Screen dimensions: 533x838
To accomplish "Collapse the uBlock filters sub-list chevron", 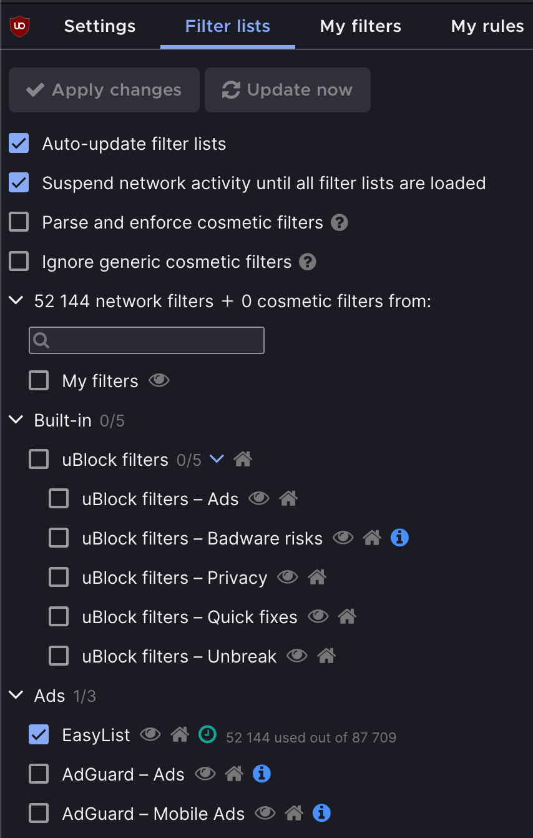I will tap(217, 459).
